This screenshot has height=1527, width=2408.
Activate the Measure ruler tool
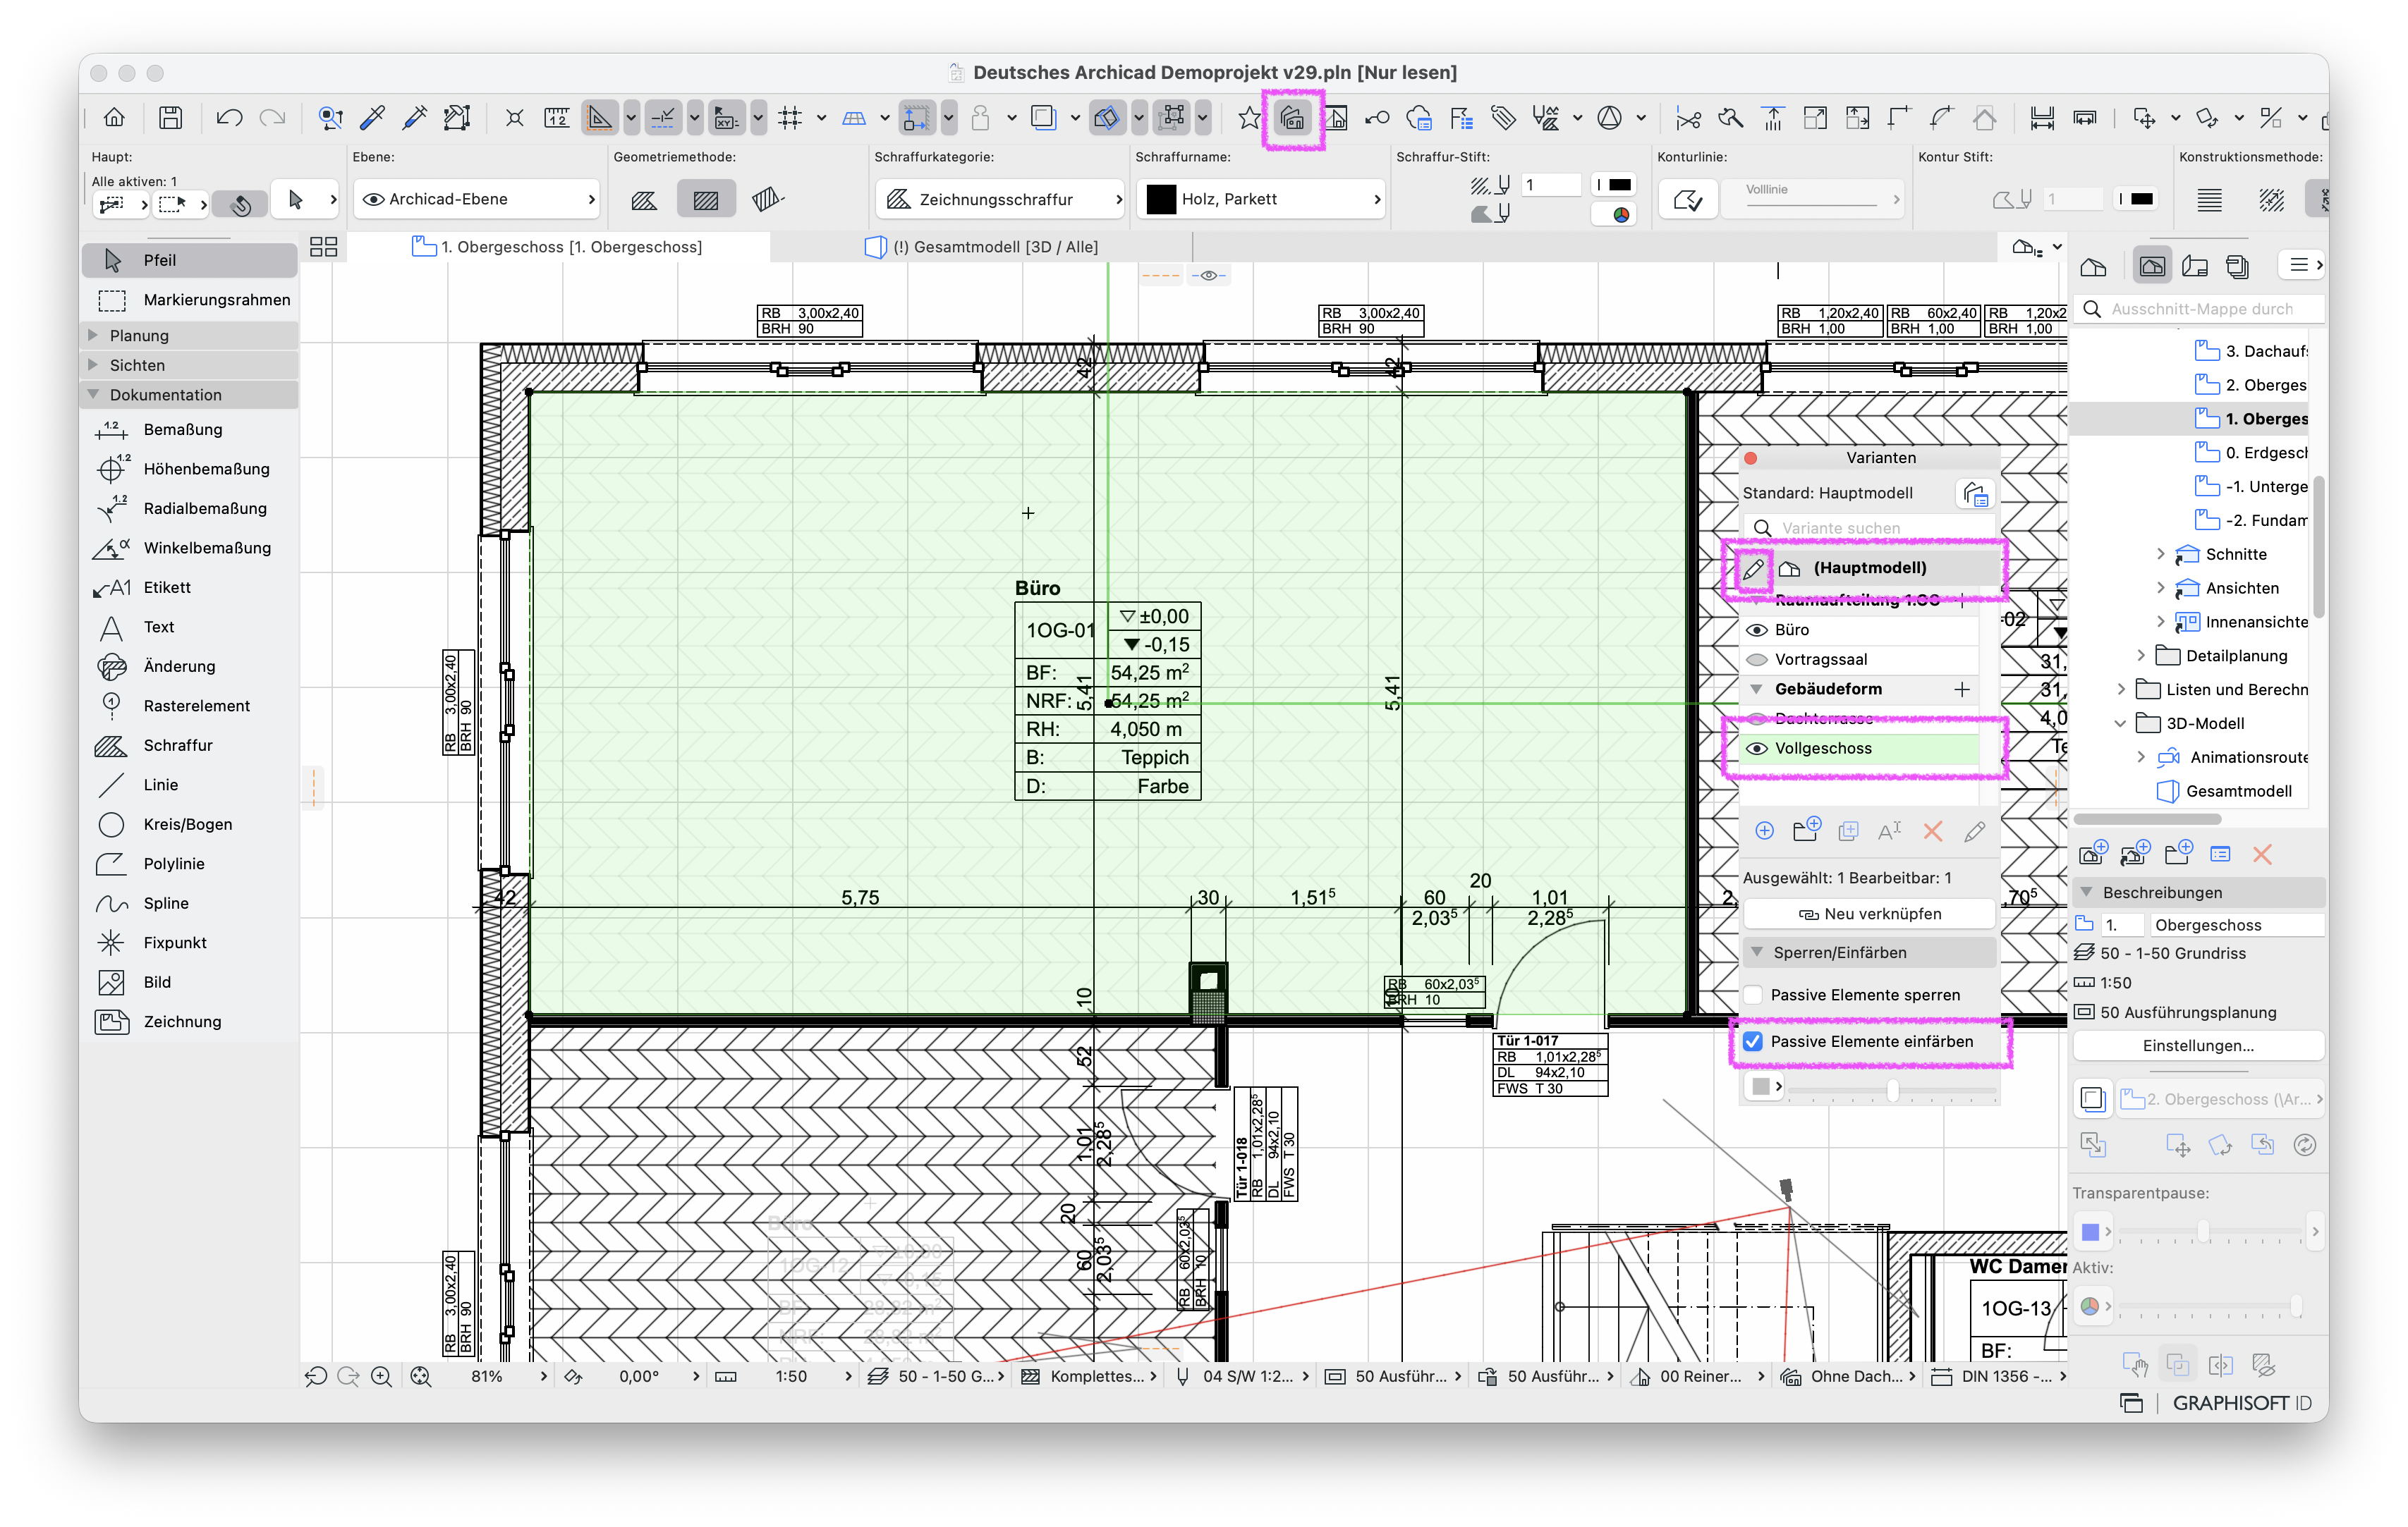556,118
